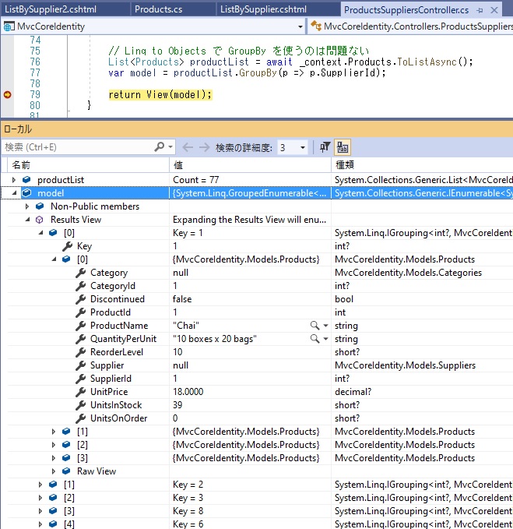Expand the Raw View node

click(54, 471)
